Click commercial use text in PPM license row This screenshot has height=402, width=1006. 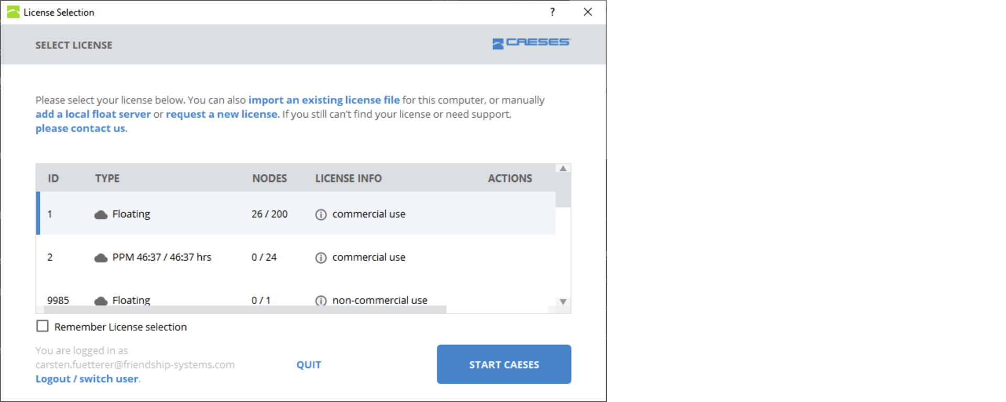click(x=369, y=257)
